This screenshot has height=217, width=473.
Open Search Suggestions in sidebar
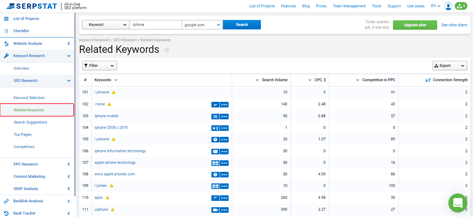[30, 122]
